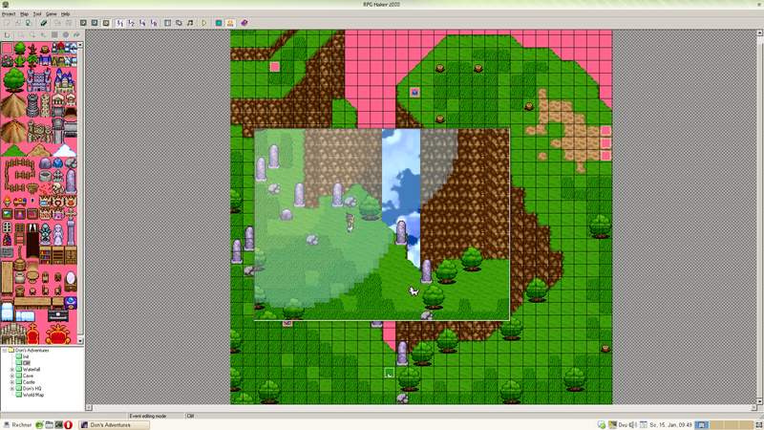Click the music note icon
Viewport: 764px width, 430px height.
[x=190, y=23]
